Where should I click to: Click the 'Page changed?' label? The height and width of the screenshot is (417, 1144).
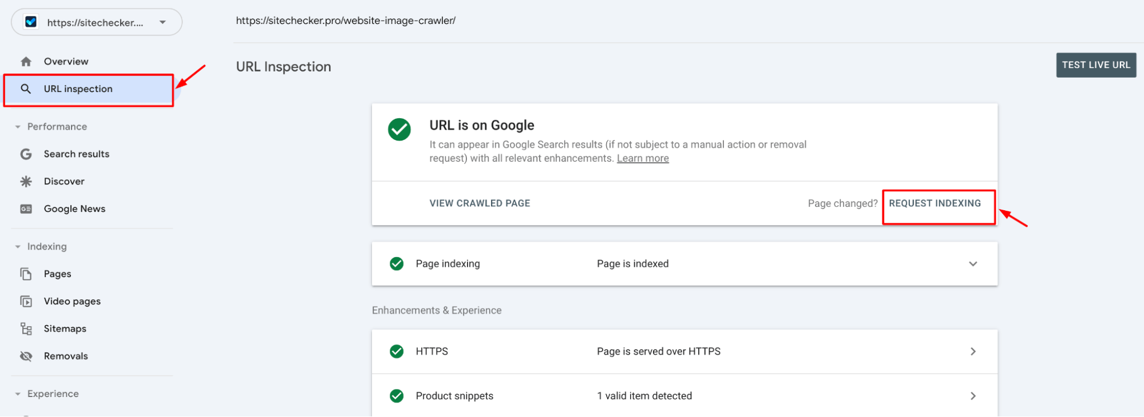[842, 203]
